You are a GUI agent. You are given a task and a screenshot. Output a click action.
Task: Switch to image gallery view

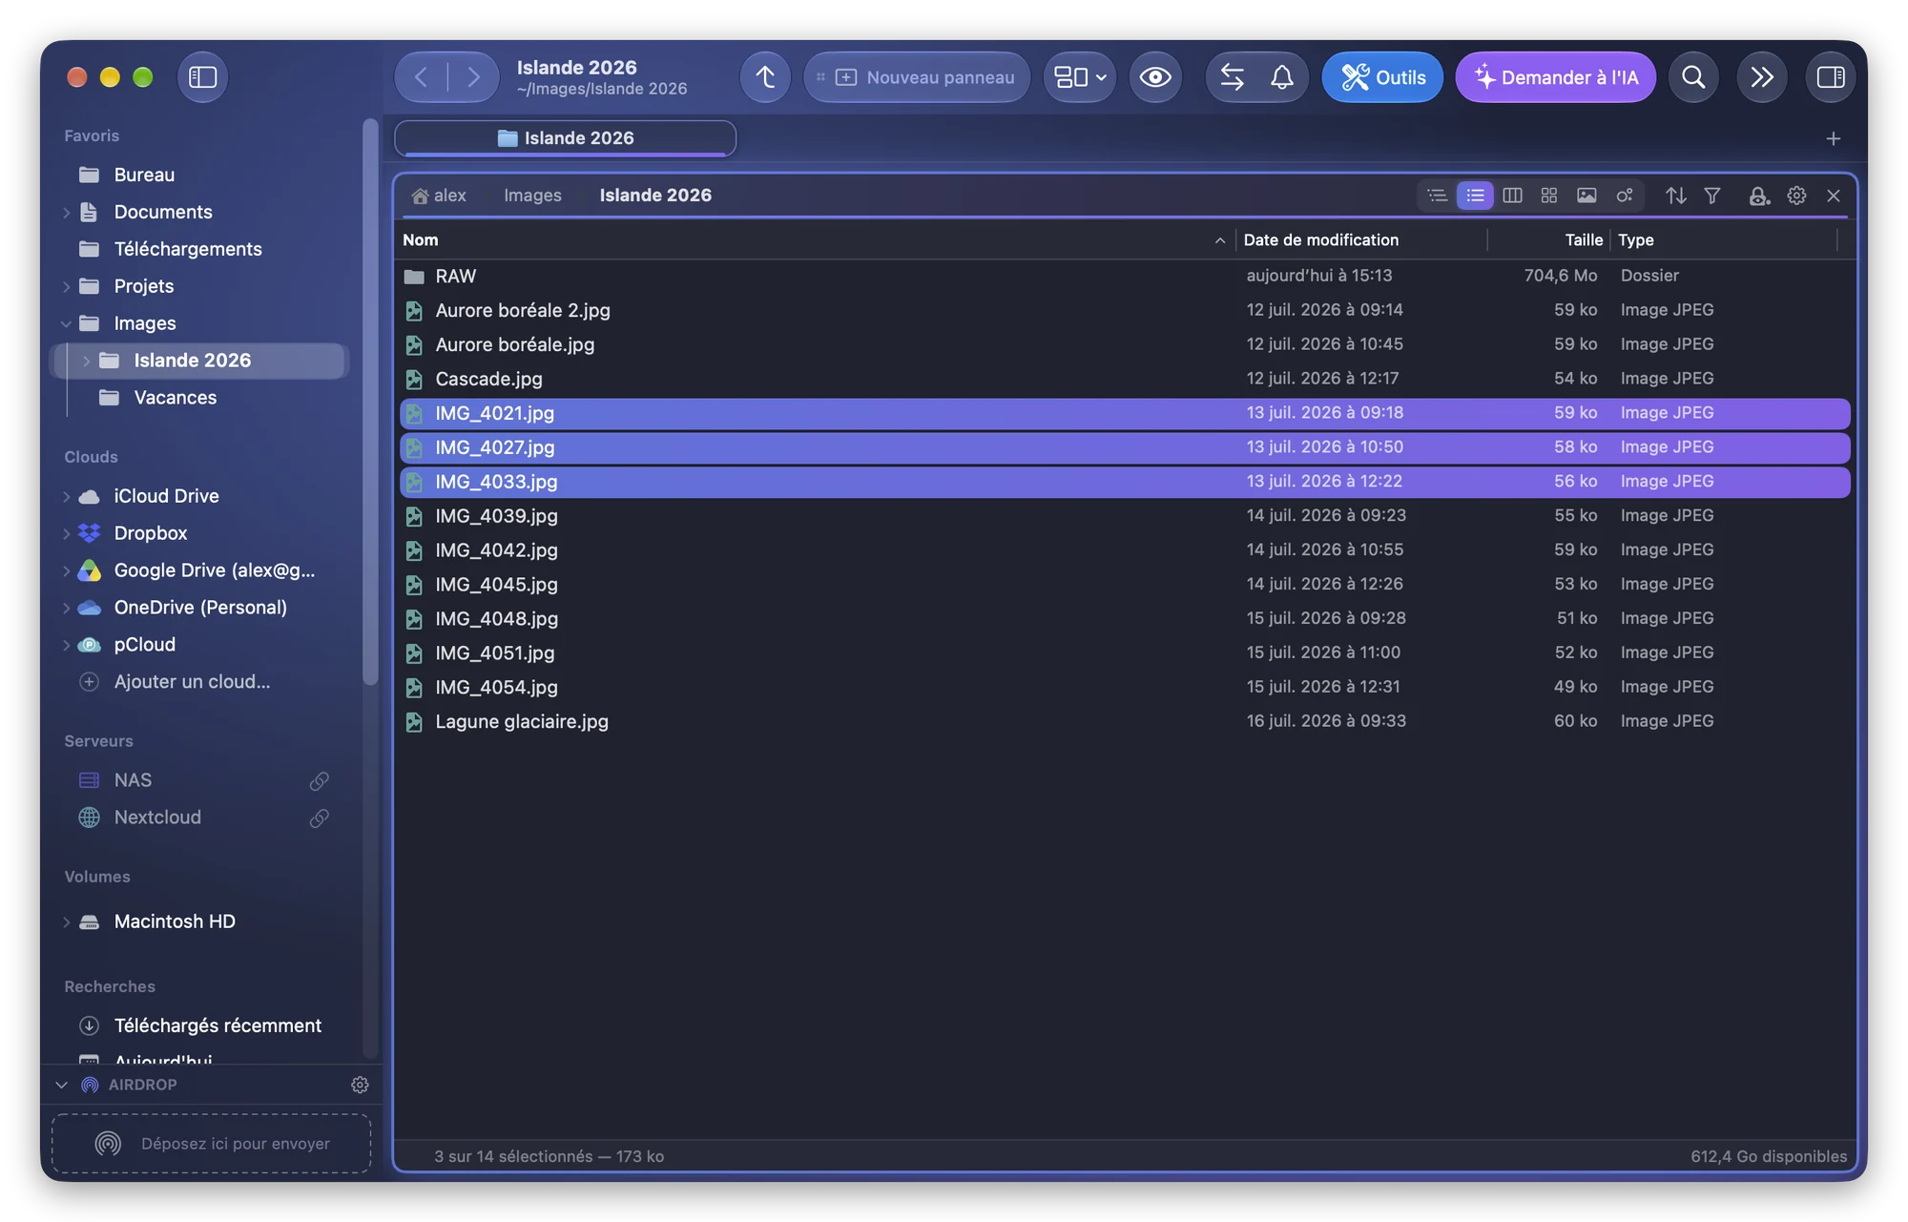coord(1587,196)
